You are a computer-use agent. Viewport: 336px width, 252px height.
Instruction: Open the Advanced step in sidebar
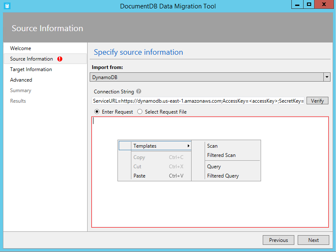pos(21,80)
